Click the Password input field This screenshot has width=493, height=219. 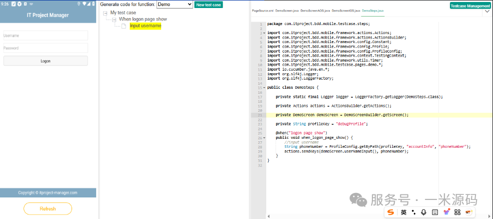tap(46, 48)
